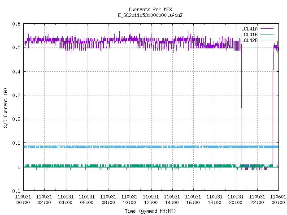This screenshot has height=215, width=287.
Task: Click the 0.2 y-axis tick value
Action: [16, 119]
